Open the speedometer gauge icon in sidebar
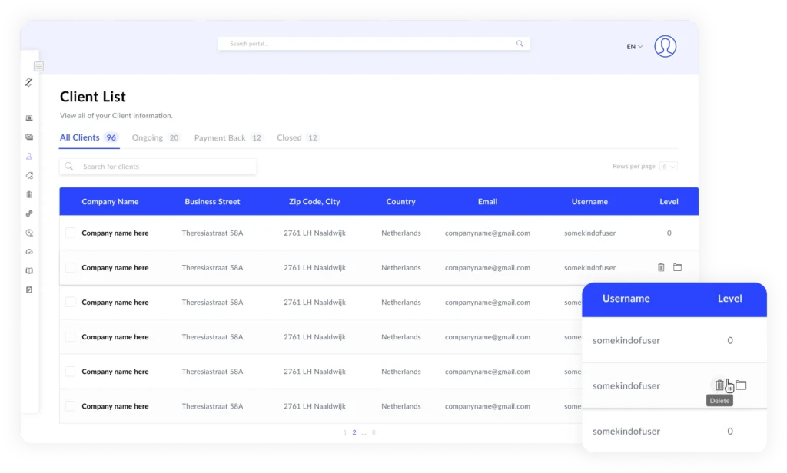787x473 pixels. [x=29, y=252]
